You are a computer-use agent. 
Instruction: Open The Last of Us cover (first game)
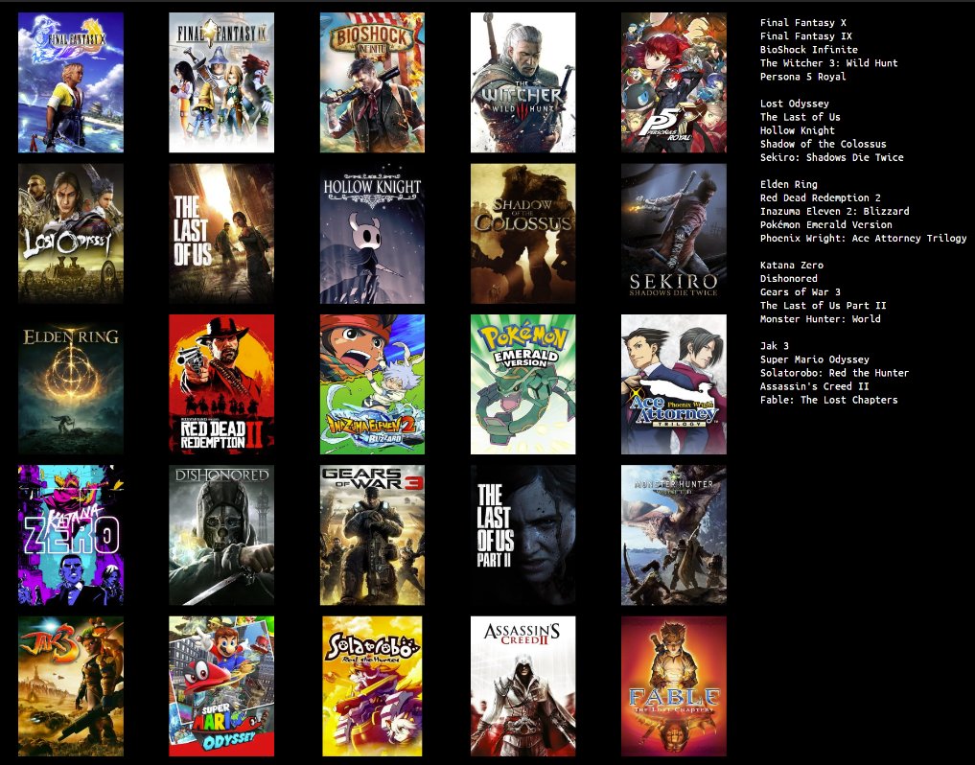point(221,233)
